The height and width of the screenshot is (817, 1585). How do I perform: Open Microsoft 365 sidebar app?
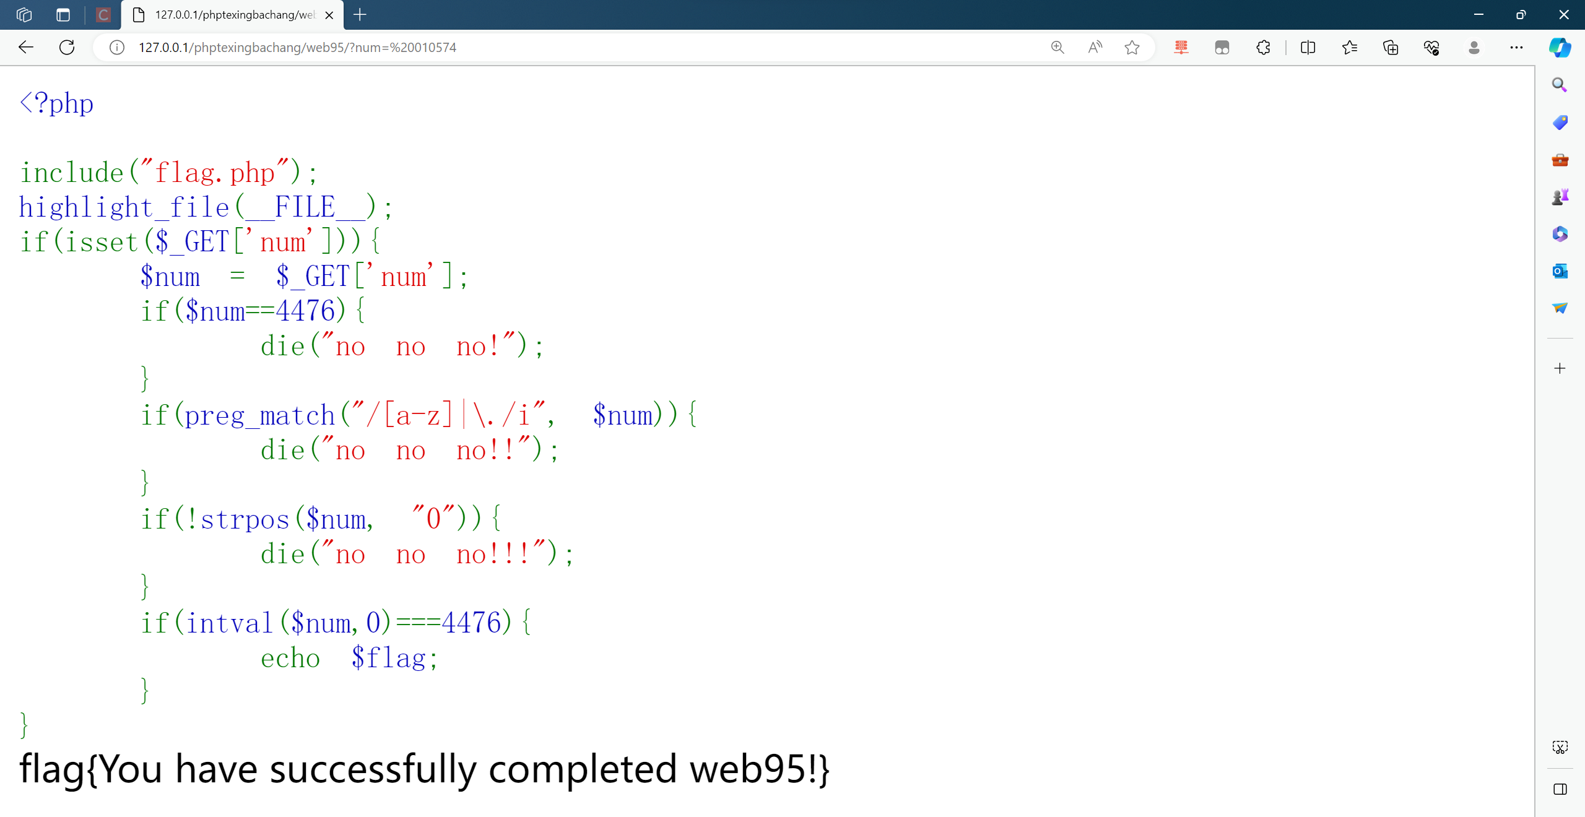pos(1560,233)
